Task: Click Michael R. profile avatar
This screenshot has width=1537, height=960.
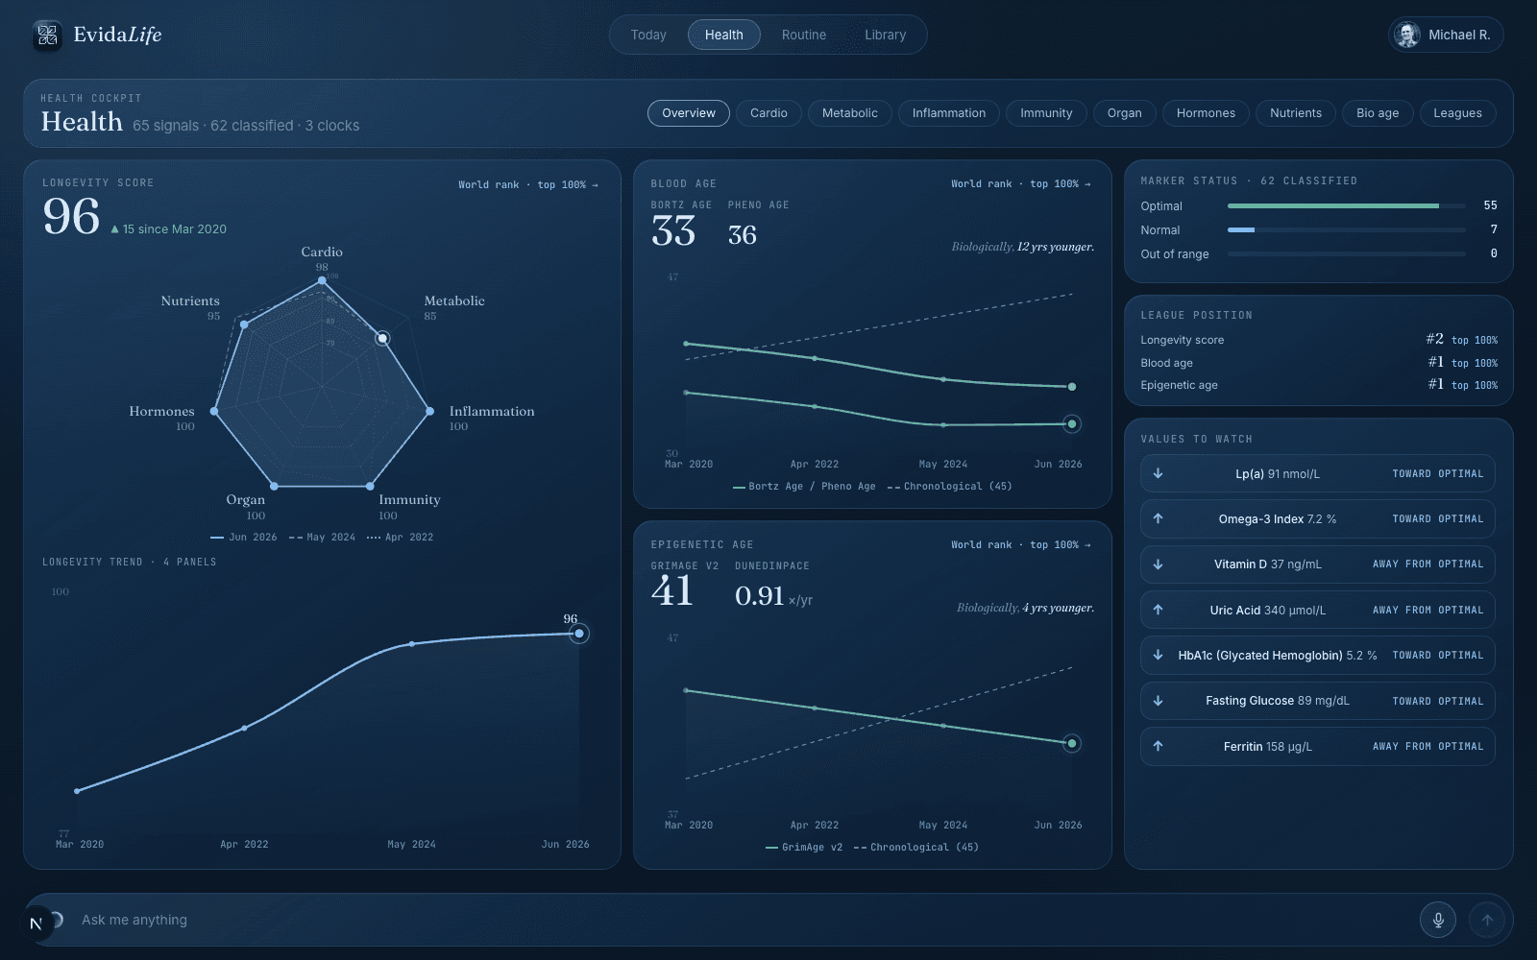Action: (x=1407, y=35)
